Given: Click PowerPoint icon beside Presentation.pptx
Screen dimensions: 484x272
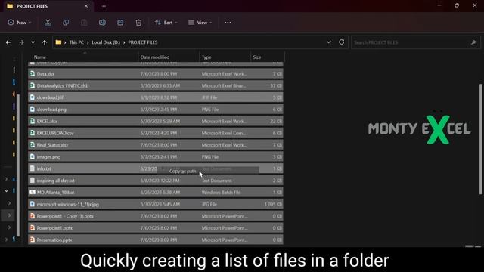Looking at the screenshot, I should (x=32, y=240).
